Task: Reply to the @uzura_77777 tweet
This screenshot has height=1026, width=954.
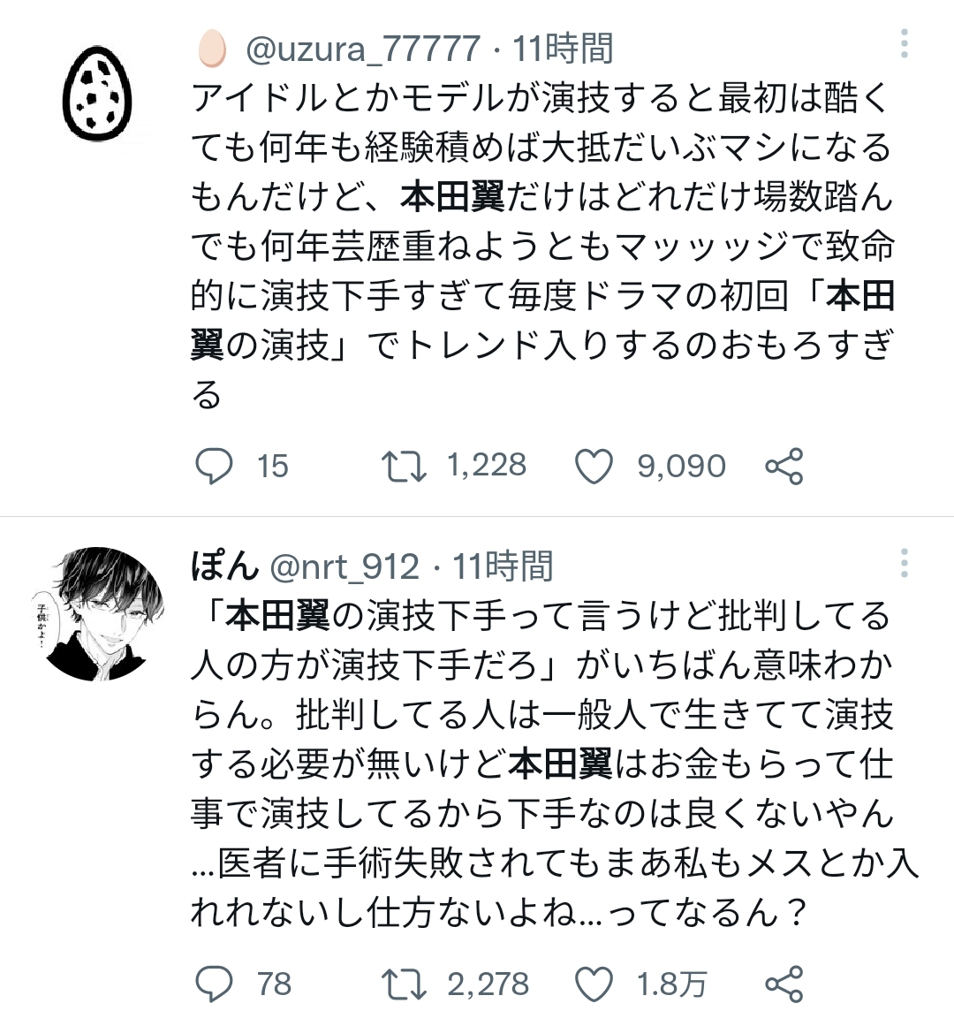Action: click(214, 466)
